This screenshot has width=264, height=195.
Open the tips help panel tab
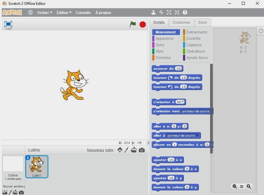(x=261, y=31)
